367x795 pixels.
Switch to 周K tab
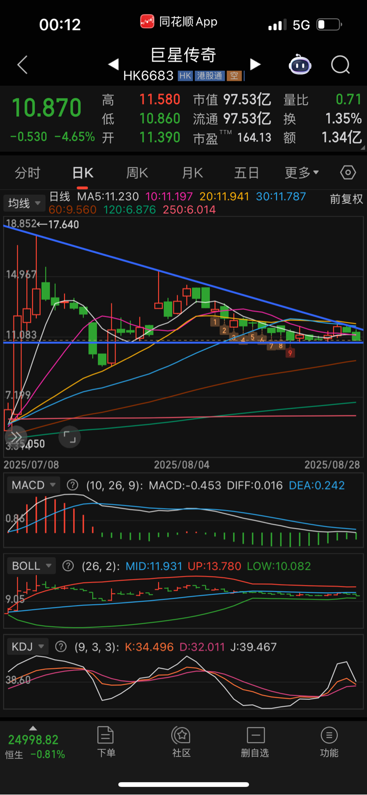[137, 173]
